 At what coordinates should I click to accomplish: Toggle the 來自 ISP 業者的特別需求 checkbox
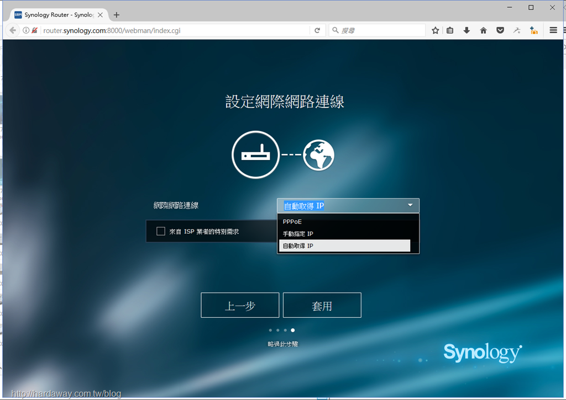click(161, 231)
